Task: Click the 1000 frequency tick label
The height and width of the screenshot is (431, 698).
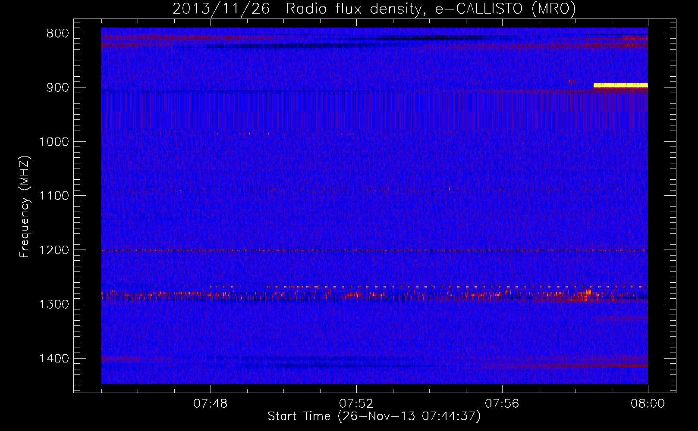Action: click(x=54, y=142)
